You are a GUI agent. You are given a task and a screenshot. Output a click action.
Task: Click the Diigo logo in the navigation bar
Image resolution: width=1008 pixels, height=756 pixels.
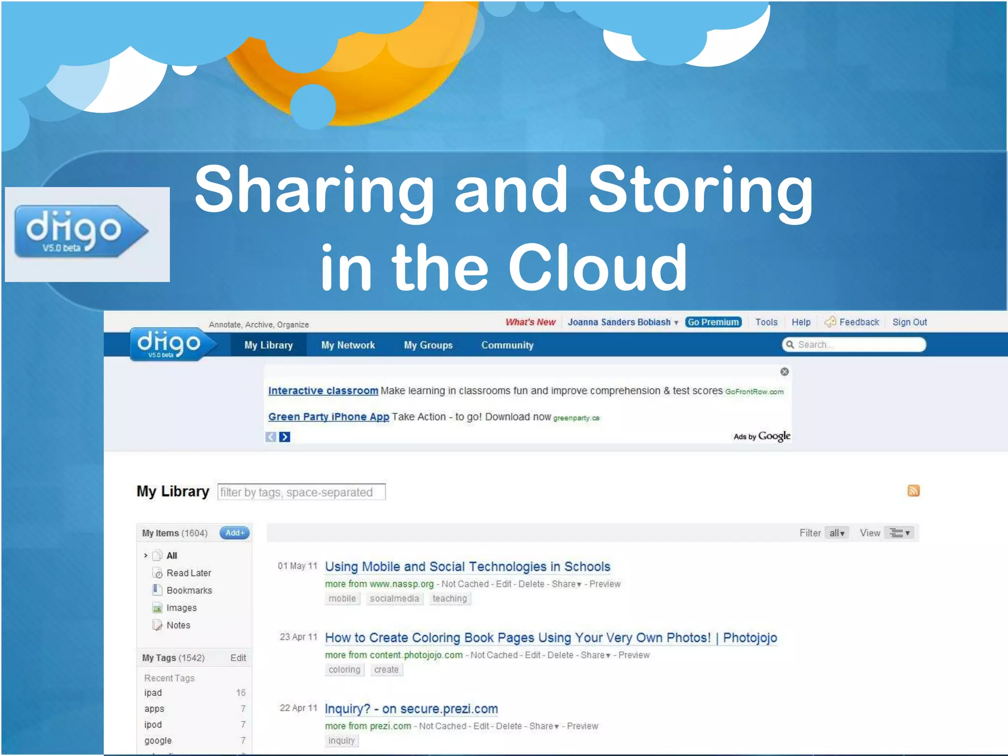pyautogui.click(x=173, y=344)
